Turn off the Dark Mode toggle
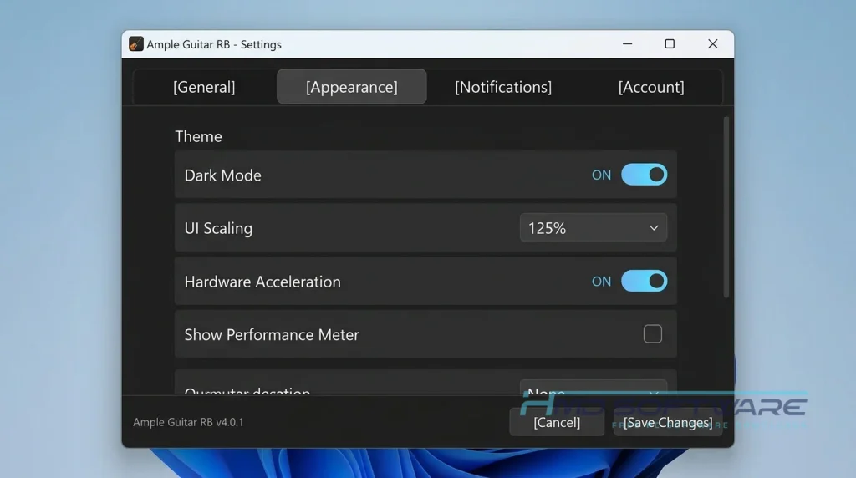Image resolution: width=856 pixels, height=478 pixels. 645,175
